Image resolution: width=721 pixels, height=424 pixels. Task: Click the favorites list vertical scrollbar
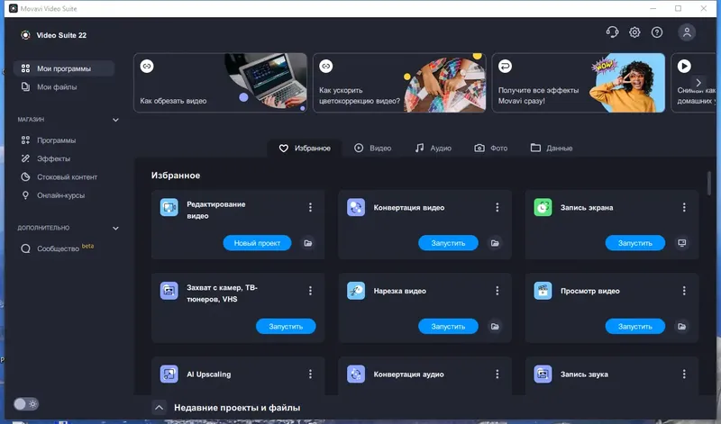point(708,183)
